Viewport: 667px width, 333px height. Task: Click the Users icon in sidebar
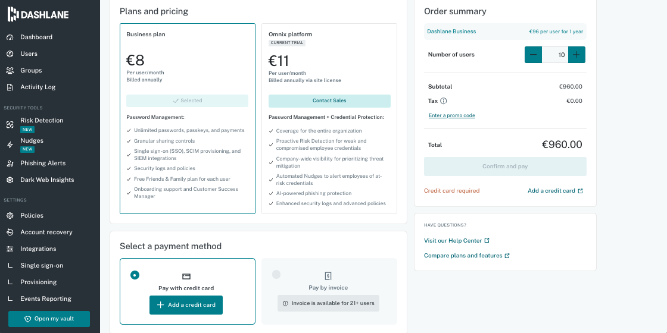10,54
